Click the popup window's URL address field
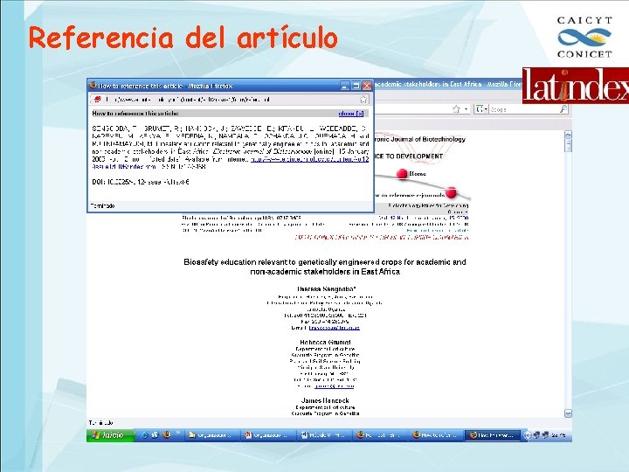Viewport: 629px width, 472px height. [x=231, y=99]
